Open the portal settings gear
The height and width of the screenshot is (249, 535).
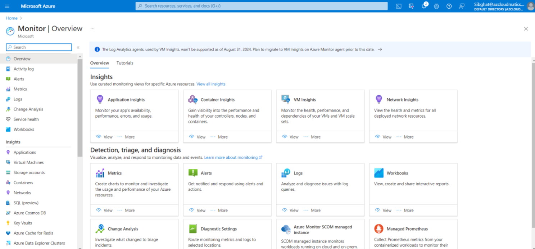coord(436,6)
